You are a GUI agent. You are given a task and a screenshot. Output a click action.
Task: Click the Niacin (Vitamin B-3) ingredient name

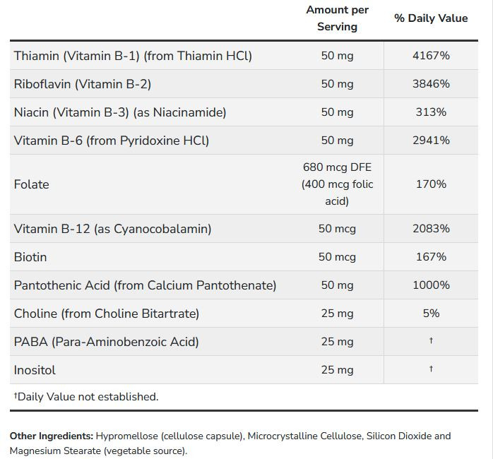120,112
